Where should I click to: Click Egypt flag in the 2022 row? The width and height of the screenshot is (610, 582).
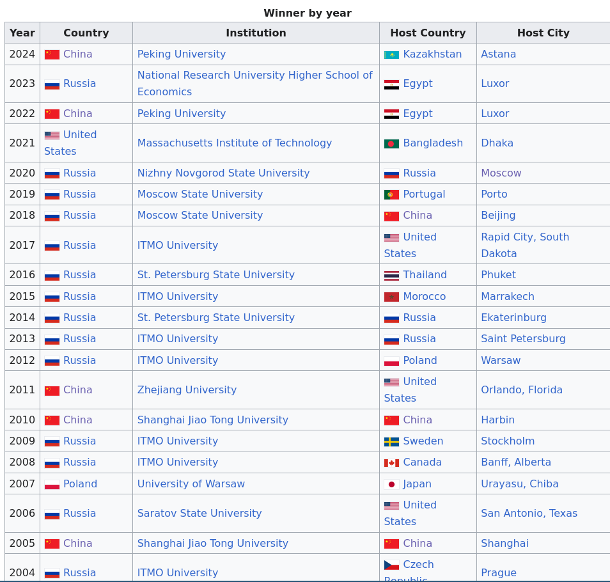point(391,114)
